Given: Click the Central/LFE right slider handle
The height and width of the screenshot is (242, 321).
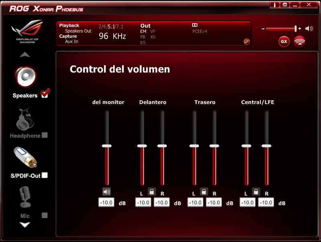Looking at the screenshot, I should (266, 146).
